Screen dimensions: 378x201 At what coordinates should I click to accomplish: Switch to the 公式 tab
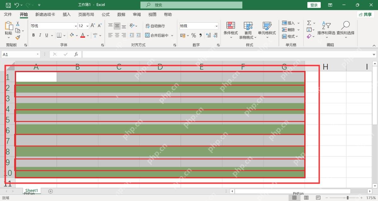(106, 14)
